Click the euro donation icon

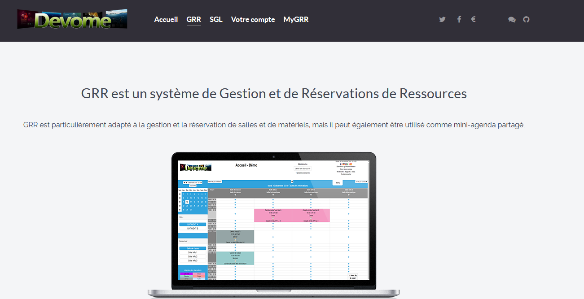click(x=473, y=19)
